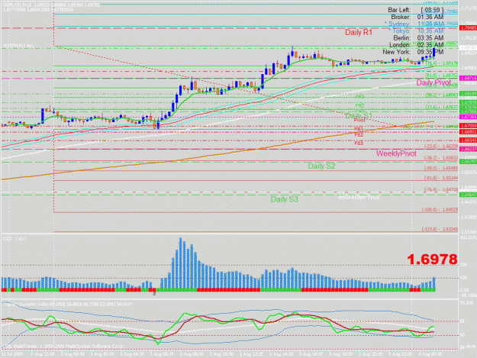Click the red 1.66545 price axis tag
The image size is (477, 358).
(468, 140)
